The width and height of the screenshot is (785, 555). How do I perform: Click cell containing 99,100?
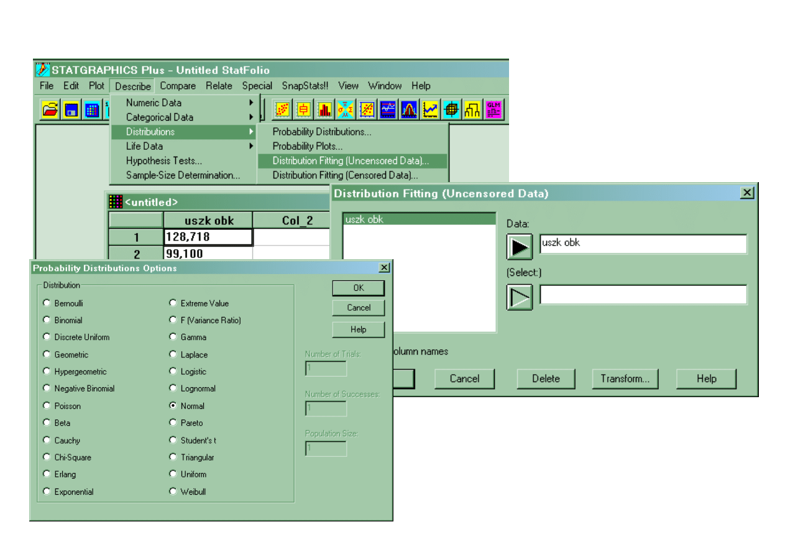point(208,252)
